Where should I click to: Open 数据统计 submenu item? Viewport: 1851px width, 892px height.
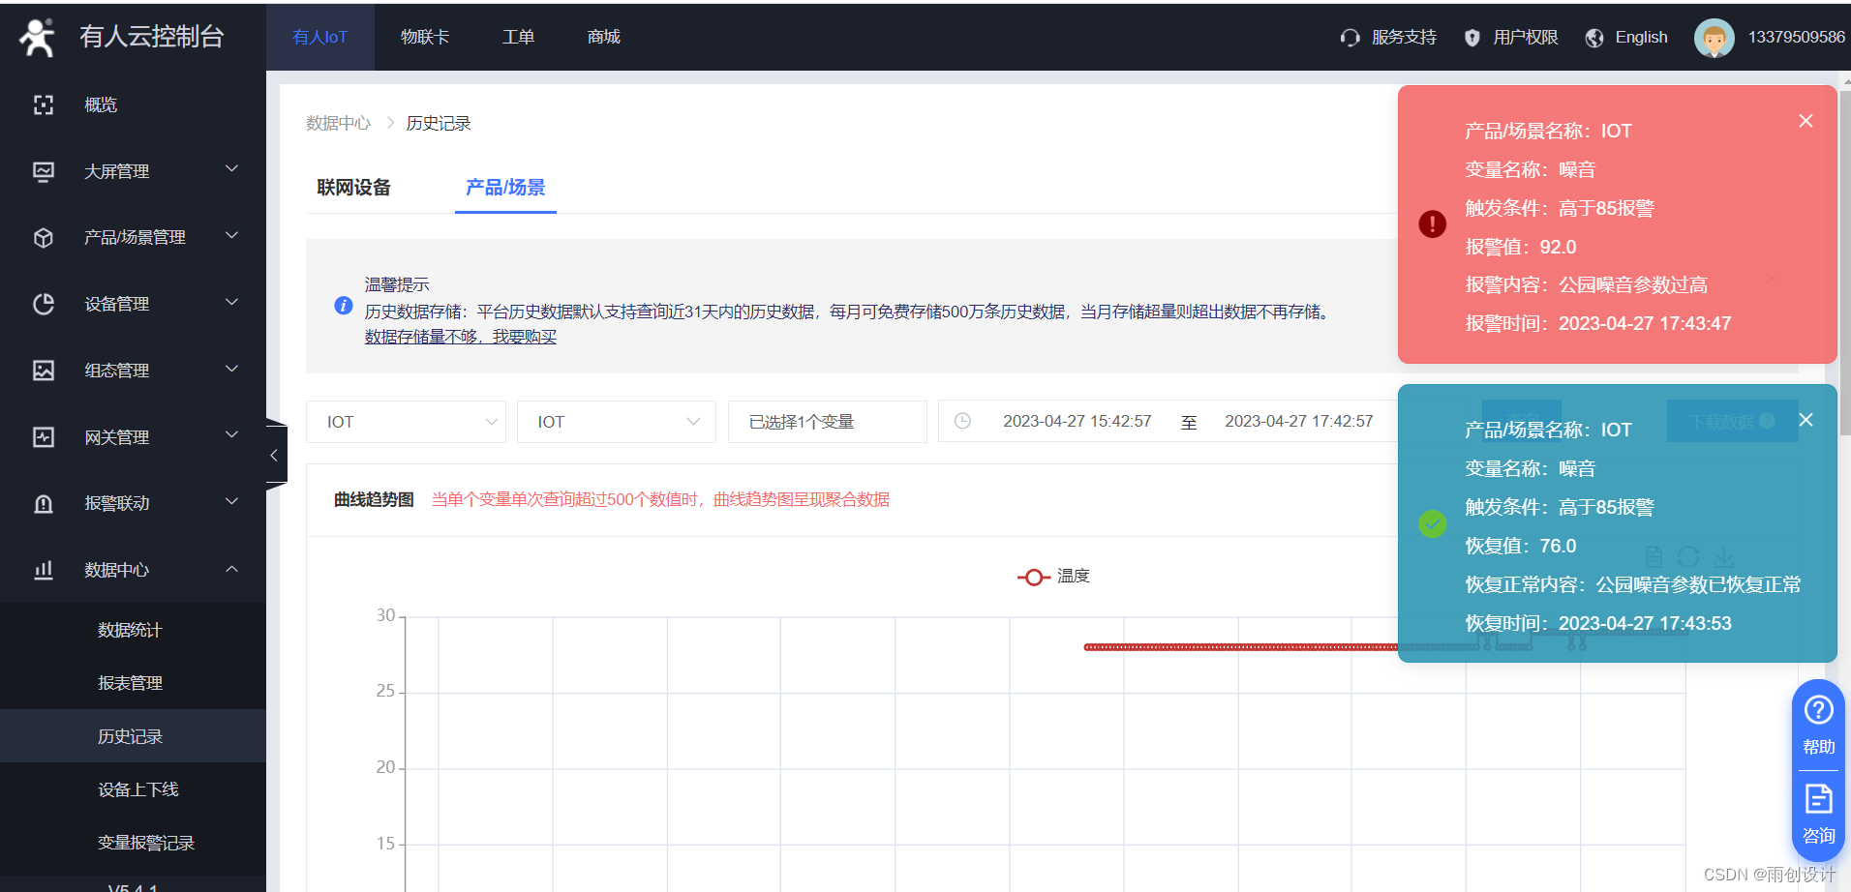tap(130, 630)
